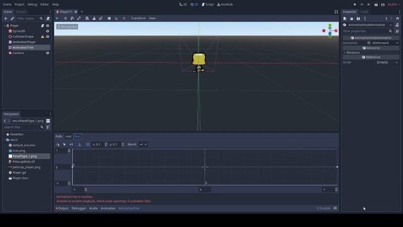403x227 pixels.
Task: Click the stop scene icon
Action: point(368,4)
